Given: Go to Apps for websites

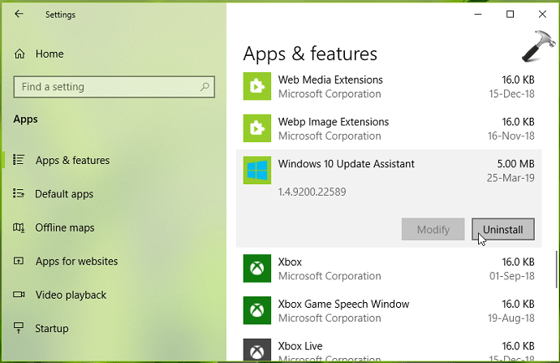Looking at the screenshot, I should point(76,261).
